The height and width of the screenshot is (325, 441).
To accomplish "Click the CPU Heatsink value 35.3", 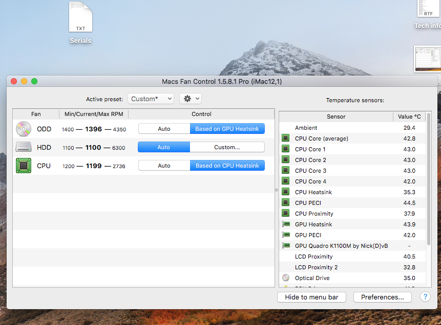I will 409,192.
